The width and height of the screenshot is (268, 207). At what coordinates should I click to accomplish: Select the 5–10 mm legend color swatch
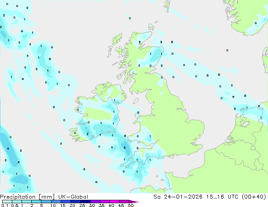click(x=46, y=202)
